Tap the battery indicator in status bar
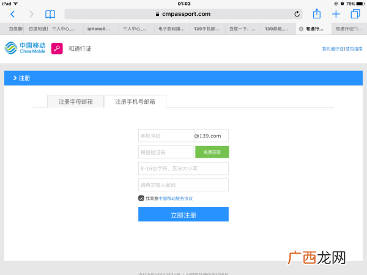Screen dimensions: 367x275 [x=361, y=4]
